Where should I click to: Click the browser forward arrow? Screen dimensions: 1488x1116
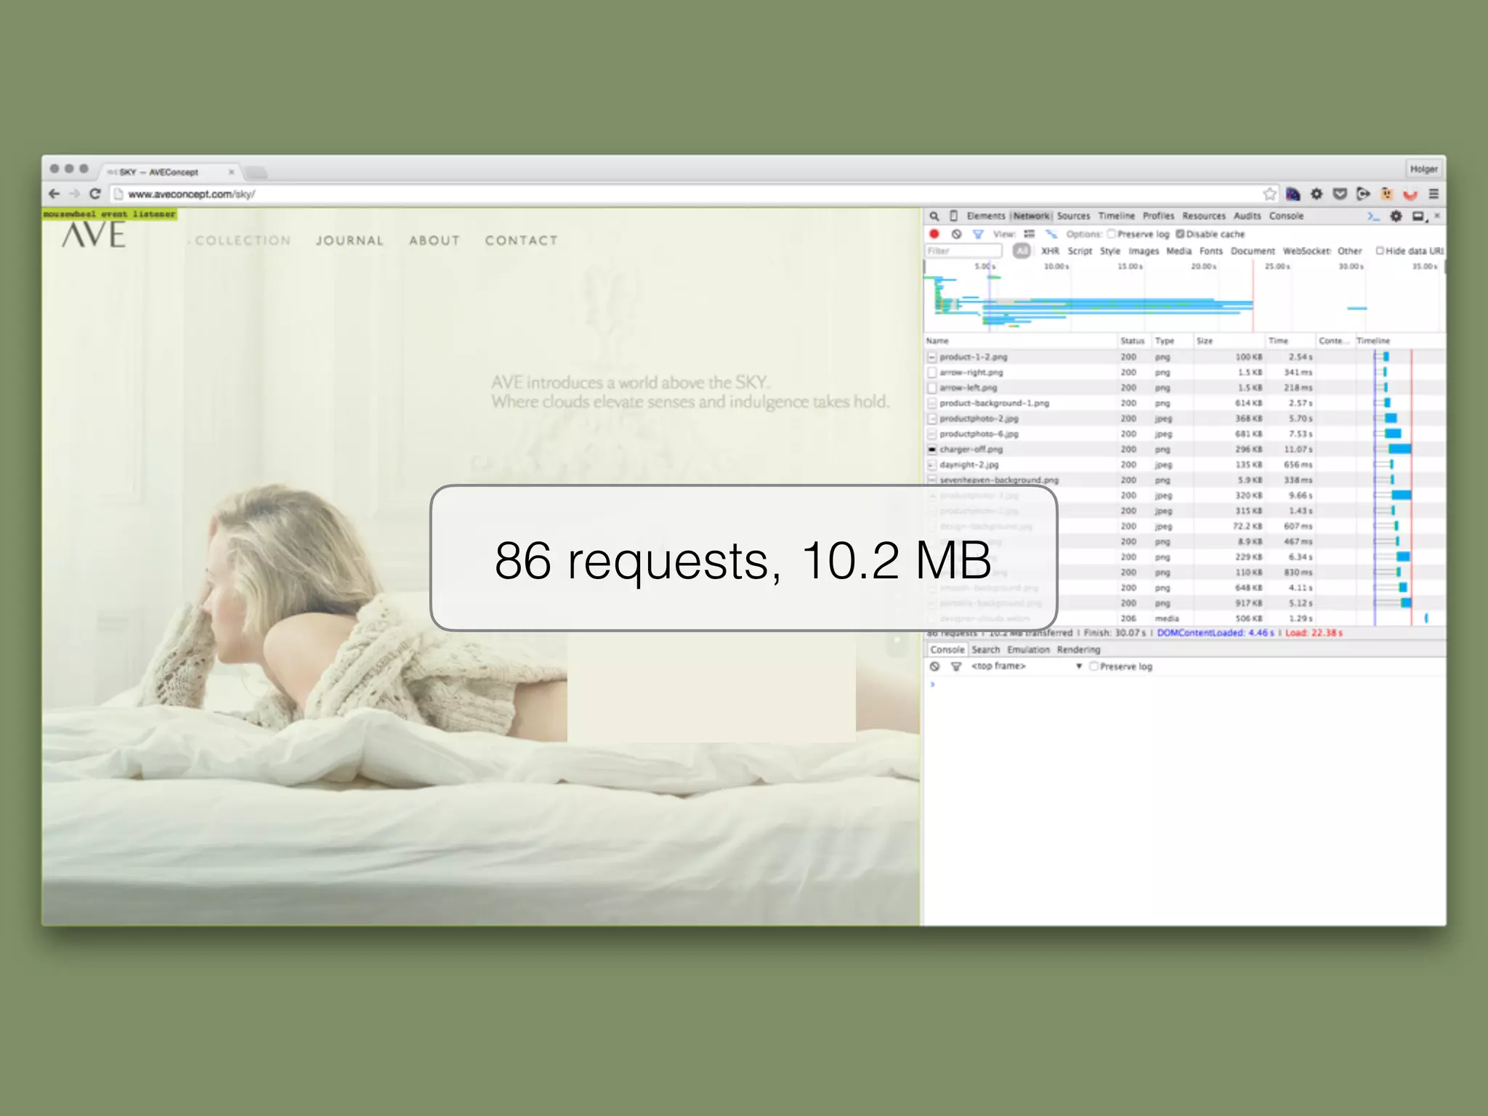(74, 194)
